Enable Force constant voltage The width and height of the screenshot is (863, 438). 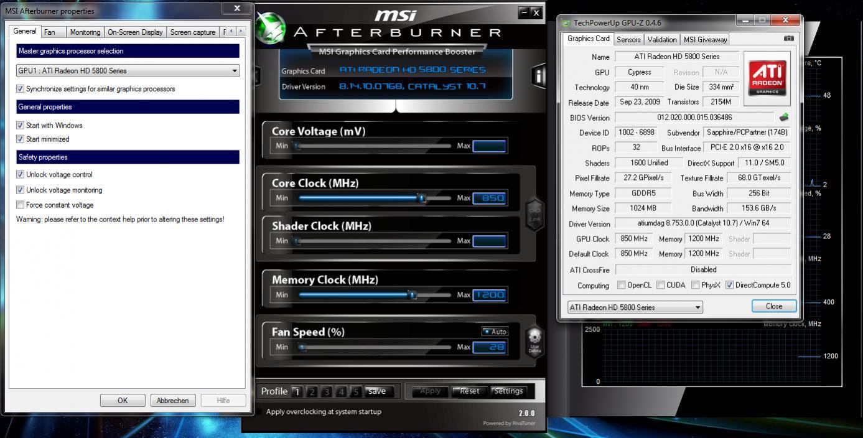(x=20, y=205)
